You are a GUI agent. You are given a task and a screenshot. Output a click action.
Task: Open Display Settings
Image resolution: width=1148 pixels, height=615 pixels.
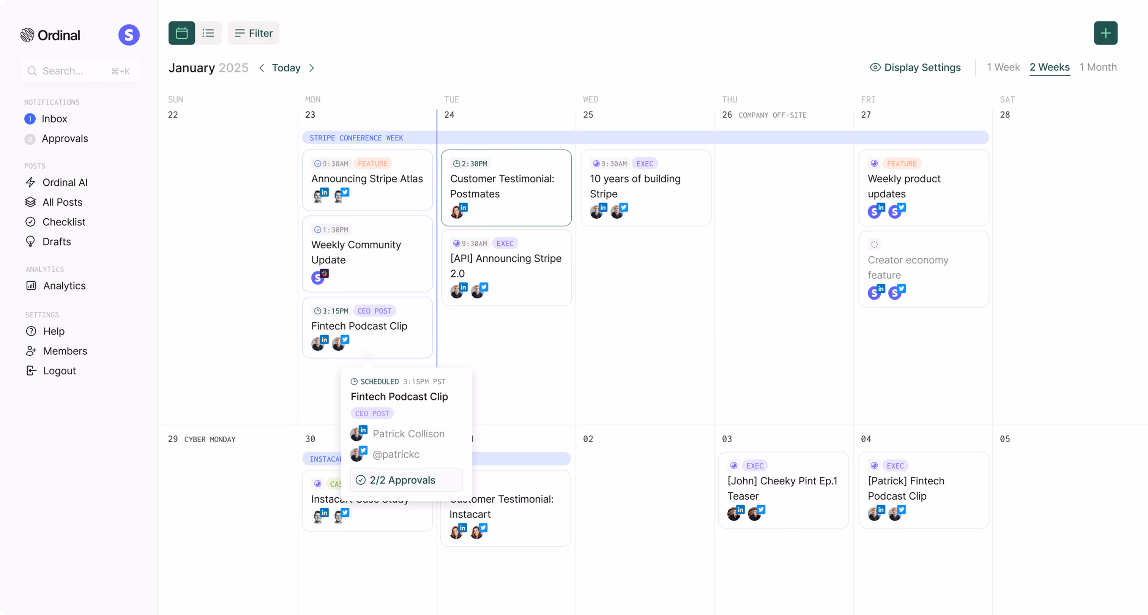[x=915, y=67]
